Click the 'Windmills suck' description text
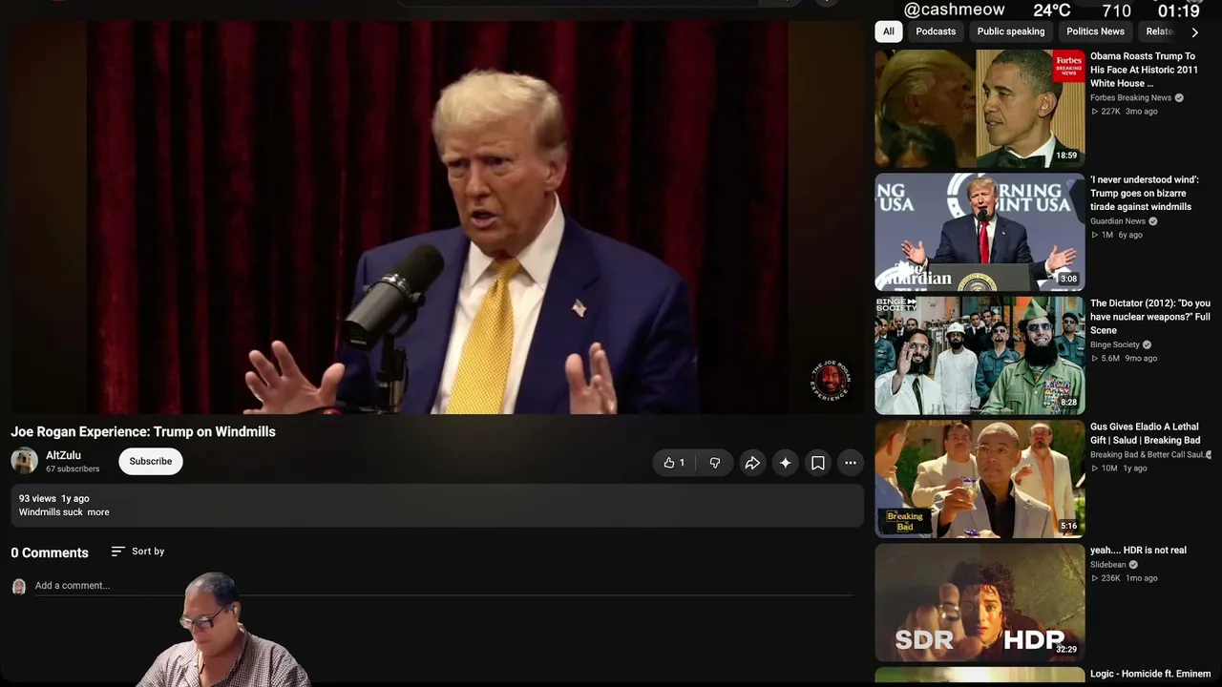The height and width of the screenshot is (687, 1222). [51, 512]
